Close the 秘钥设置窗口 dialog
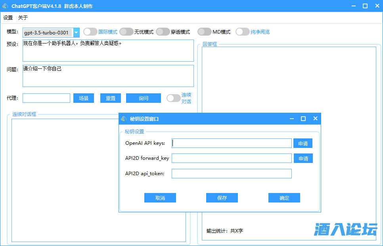The image size is (383, 246). coord(315,119)
